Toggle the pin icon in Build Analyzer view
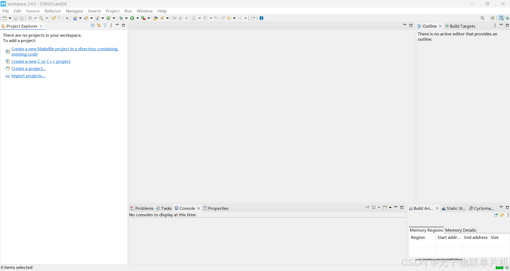Image resolution: width=510 pixels, height=271 pixels. click(x=496, y=215)
